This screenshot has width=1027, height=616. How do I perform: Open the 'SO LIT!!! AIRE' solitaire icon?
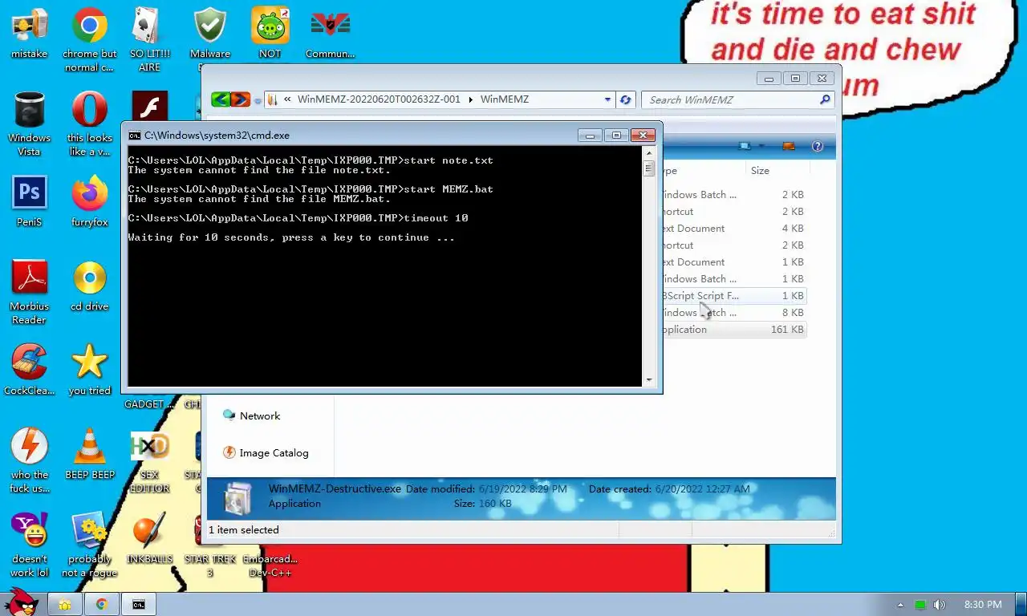[x=149, y=40]
